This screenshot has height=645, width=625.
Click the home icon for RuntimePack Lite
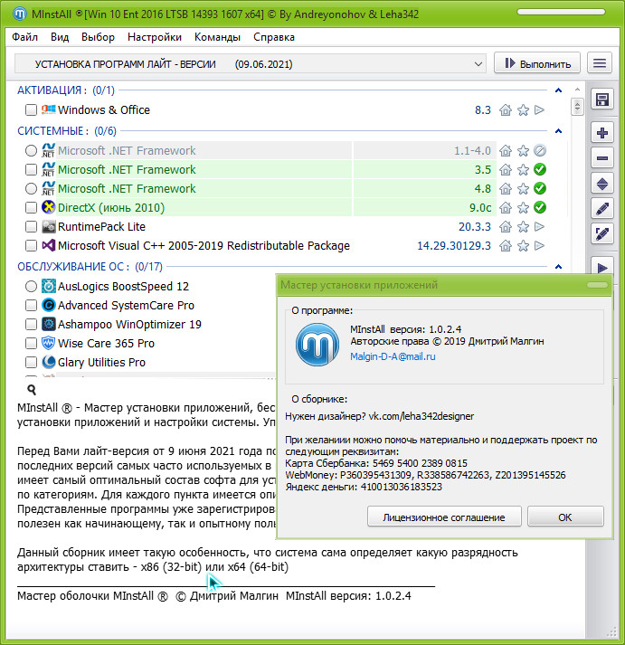tap(506, 227)
